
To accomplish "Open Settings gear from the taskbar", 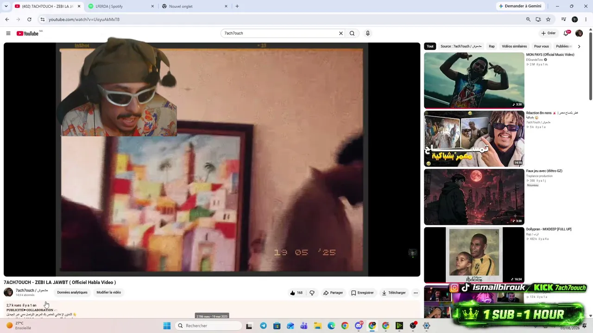I will point(426,326).
